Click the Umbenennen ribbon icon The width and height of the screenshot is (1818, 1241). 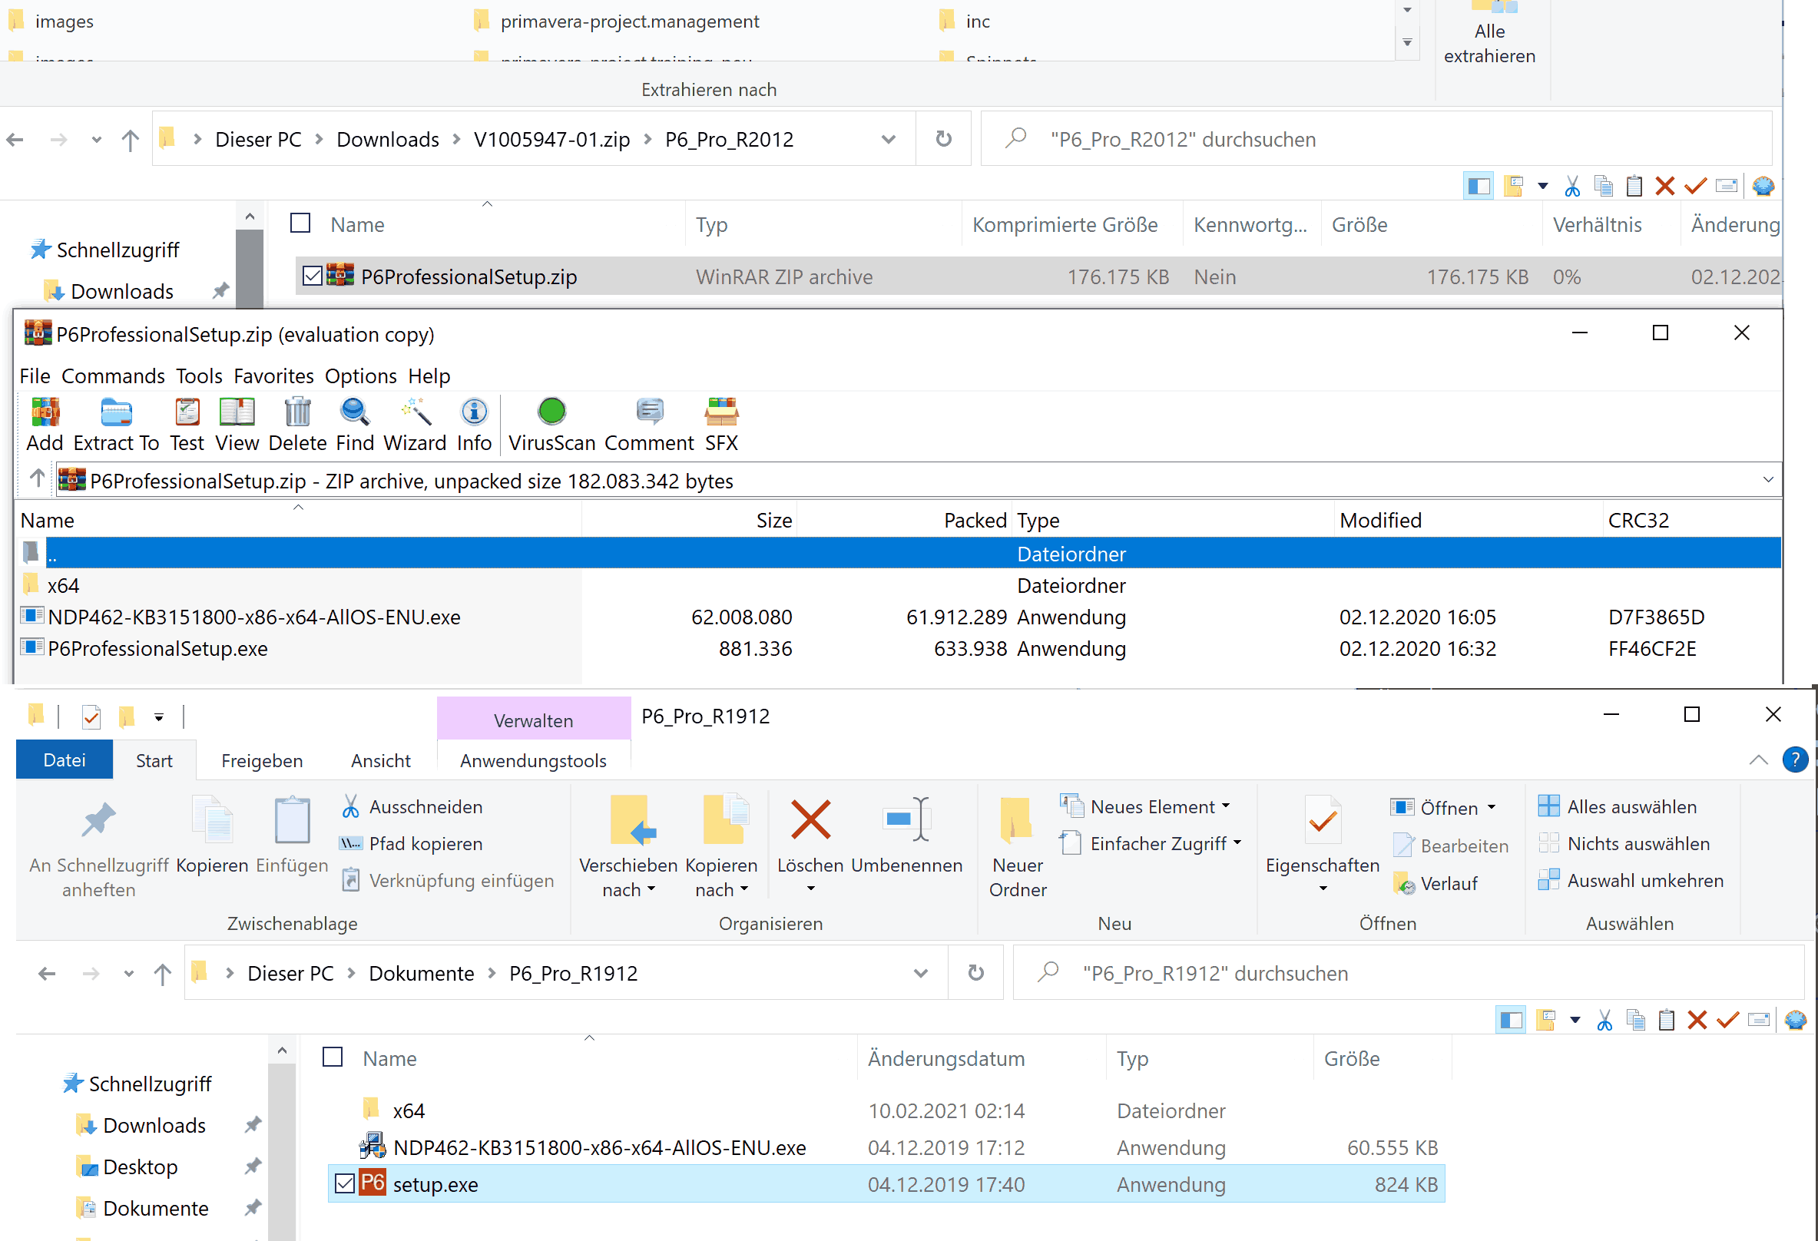(x=906, y=821)
